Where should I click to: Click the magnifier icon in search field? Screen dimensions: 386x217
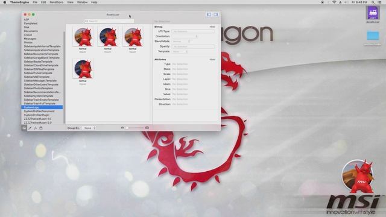(x=87, y=21)
